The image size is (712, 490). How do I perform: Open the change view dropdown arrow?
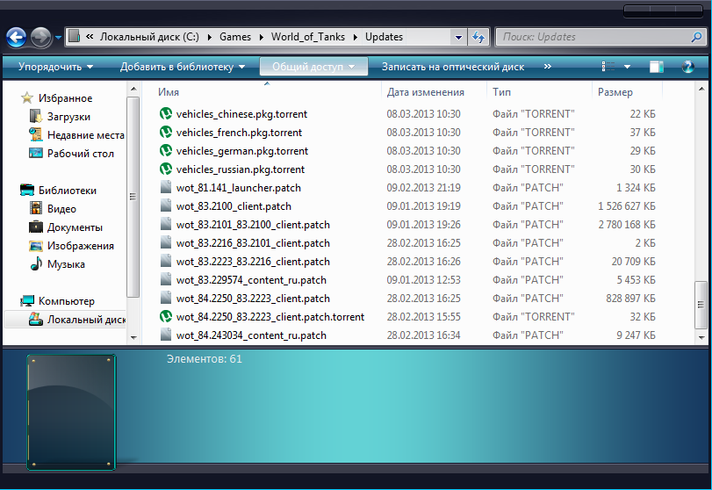click(x=627, y=67)
